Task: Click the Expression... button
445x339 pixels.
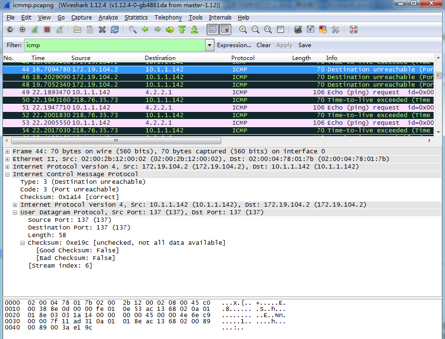Action: [234, 45]
